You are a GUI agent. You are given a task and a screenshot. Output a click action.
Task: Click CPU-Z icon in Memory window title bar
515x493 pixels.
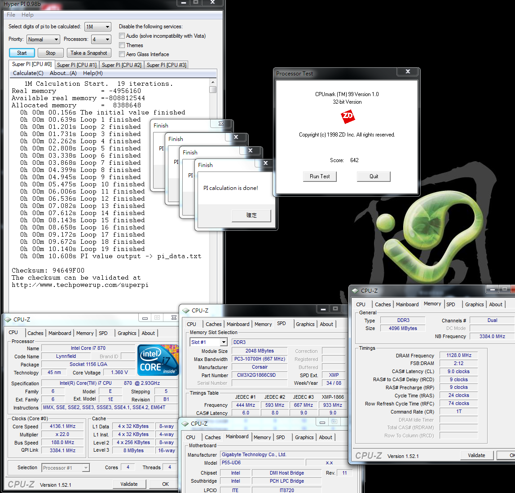pyautogui.click(x=355, y=291)
